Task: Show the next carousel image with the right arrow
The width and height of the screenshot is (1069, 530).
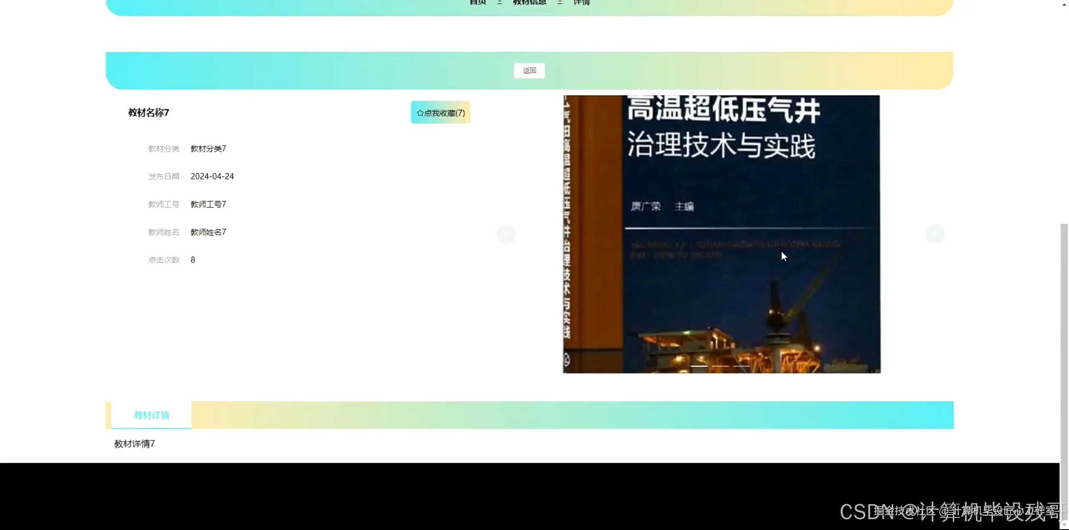Action: 935,234
